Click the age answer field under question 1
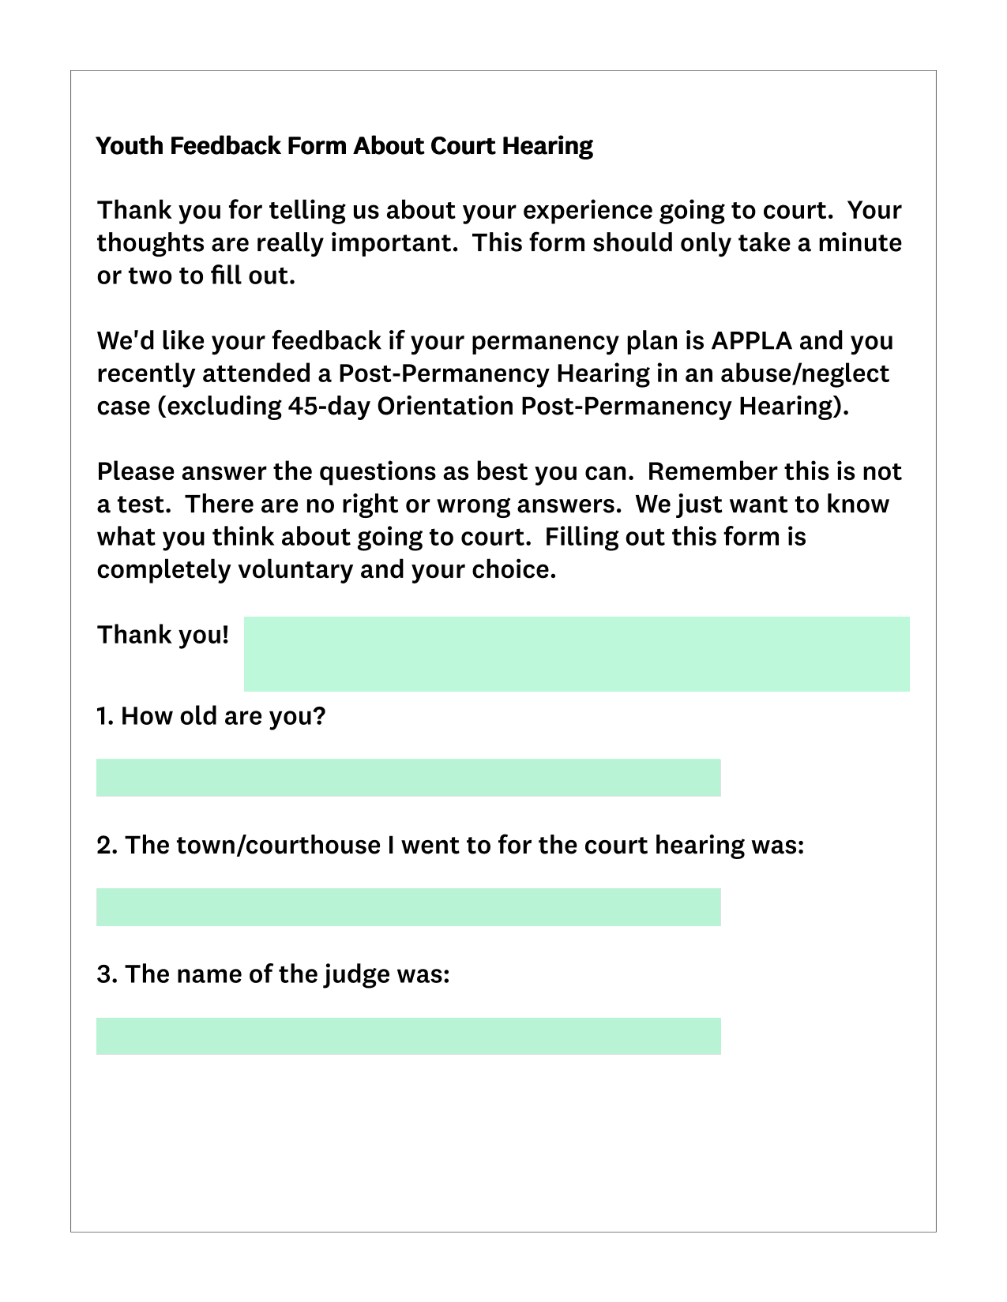The height and width of the screenshot is (1302, 1007). pos(408,778)
